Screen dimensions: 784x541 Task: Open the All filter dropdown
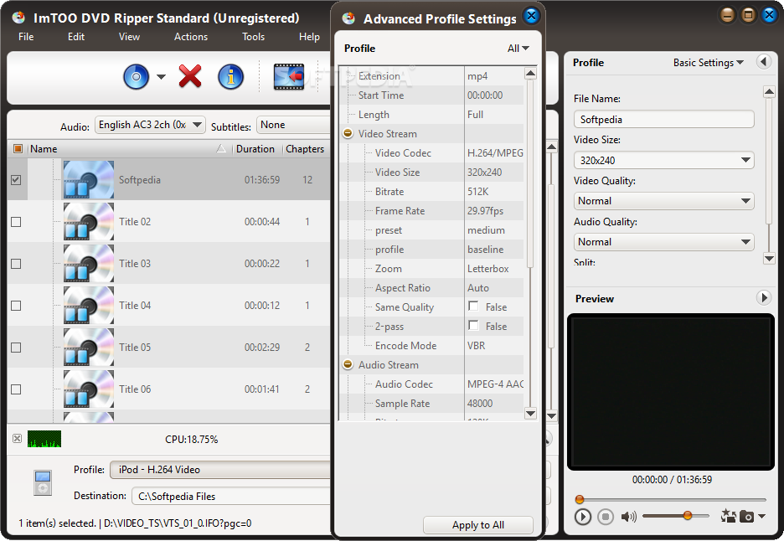pos(518,49)
